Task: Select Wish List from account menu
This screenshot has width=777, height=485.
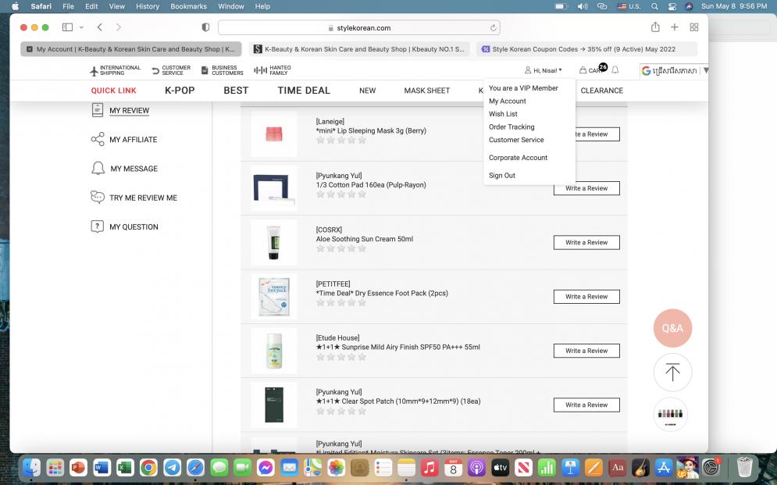Action: click(x=503, y=114)
